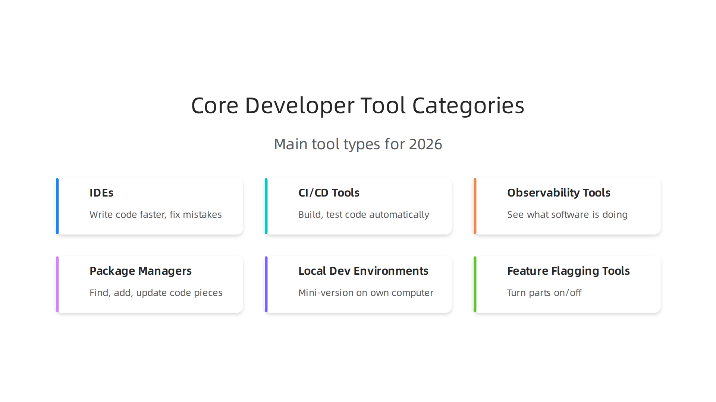
Task: Click the subtitle "Main tool types for 2026"
Action: (x=358, y=144)
